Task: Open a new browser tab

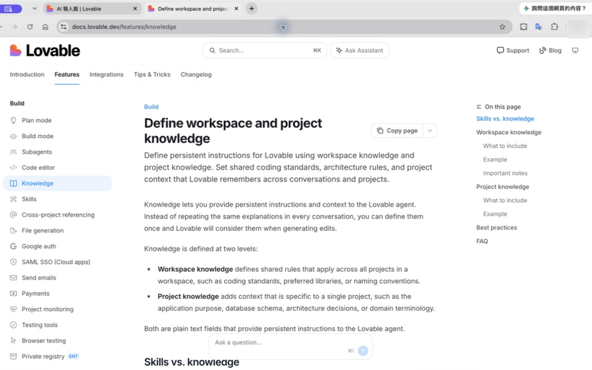Action: pos(251,8)
